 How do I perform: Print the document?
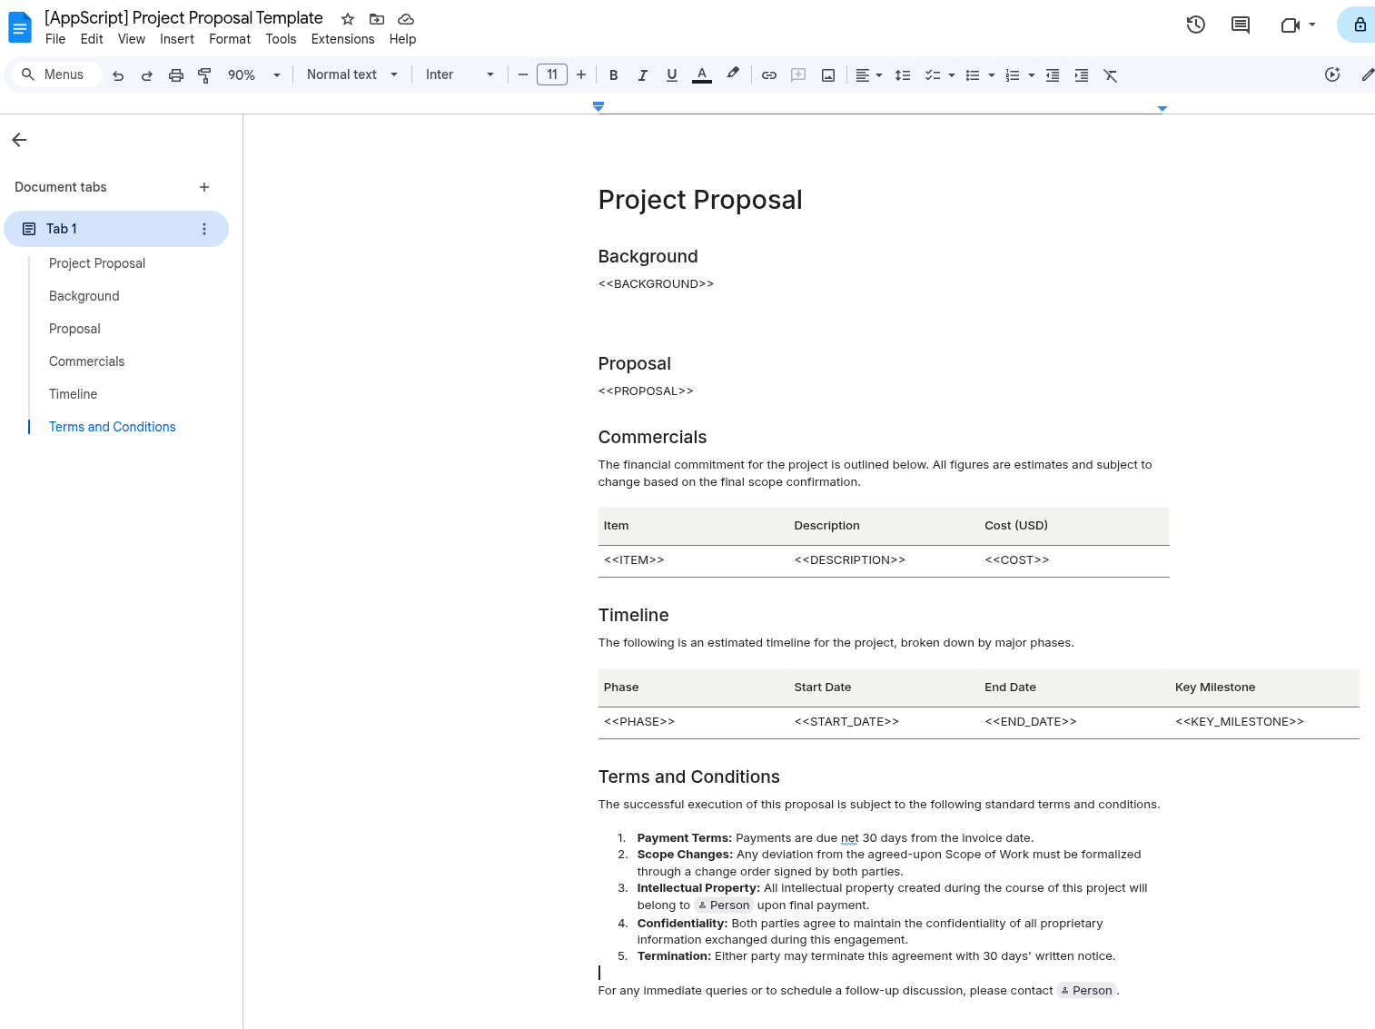(x=176, y=75)
